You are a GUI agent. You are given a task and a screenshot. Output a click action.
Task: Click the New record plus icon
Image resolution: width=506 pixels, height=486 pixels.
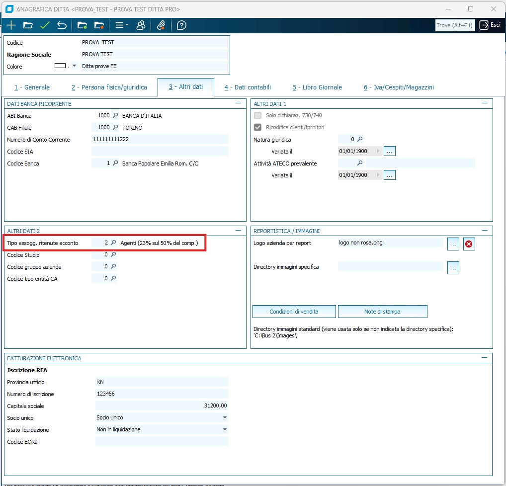pos(11,25)
